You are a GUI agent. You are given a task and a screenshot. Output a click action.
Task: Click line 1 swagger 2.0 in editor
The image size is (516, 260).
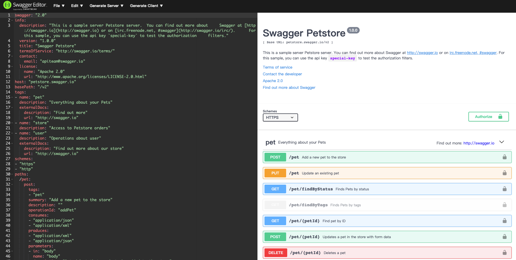click(31, 15)
